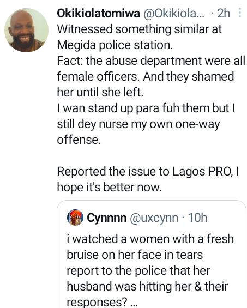The image size is (247, 308).
Task: Click the 'still dey nurse my own one-way' line
Action: coord(138,124)
